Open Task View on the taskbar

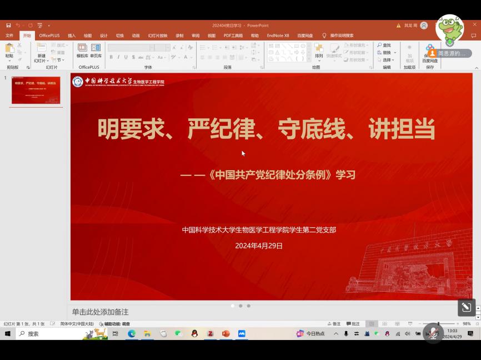116,333
